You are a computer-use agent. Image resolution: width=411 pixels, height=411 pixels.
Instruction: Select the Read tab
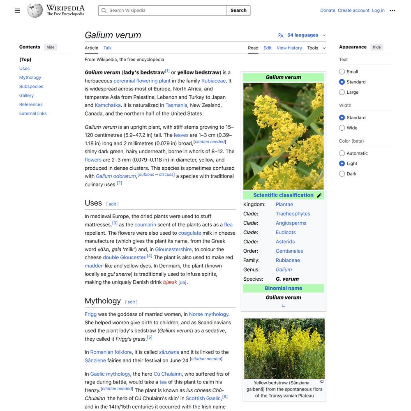pos(253,48)
